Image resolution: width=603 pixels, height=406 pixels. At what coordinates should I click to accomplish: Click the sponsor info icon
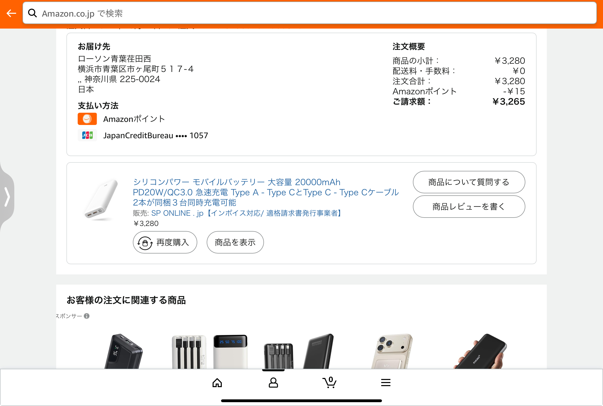click(87, 316)
